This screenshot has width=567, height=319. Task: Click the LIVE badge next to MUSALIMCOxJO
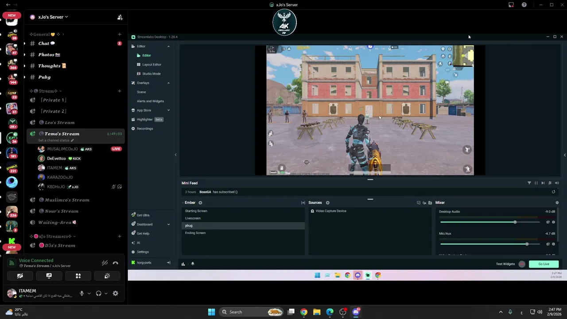tap(116, 149)
